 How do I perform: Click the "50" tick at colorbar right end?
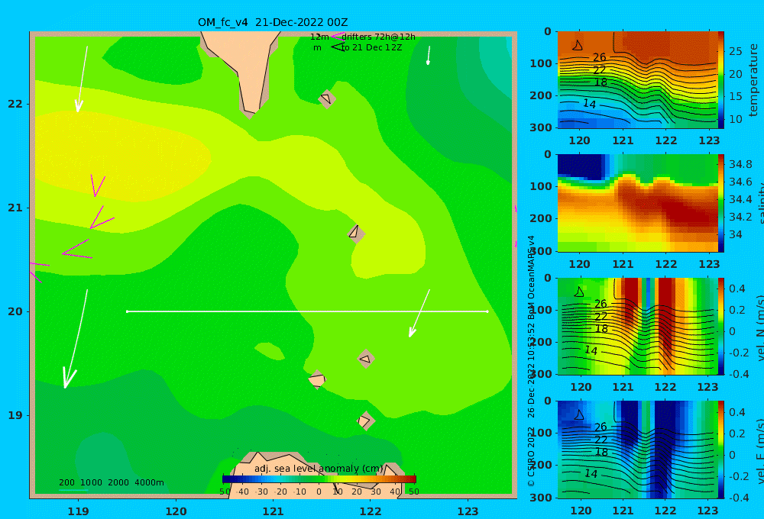[x=413, y=492]
